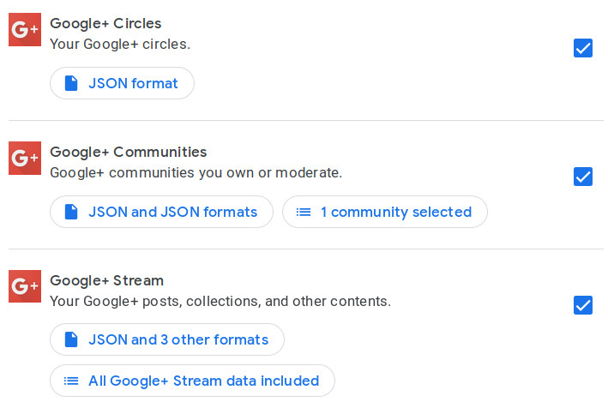Open All Google+ Stream data included
Viewport: 608px width, 414px height.
pyautogui.click(x=192, y=381)
